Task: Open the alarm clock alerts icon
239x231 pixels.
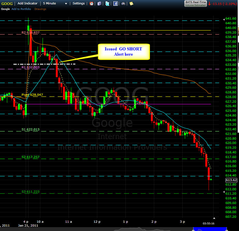Action: 91,4
